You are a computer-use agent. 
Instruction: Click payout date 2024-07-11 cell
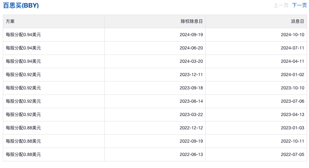[x=256, y=48]
